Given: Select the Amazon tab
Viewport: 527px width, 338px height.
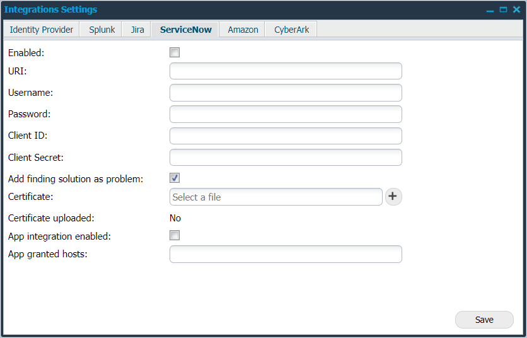Looking at the screenshot, I should coord(243,30).
